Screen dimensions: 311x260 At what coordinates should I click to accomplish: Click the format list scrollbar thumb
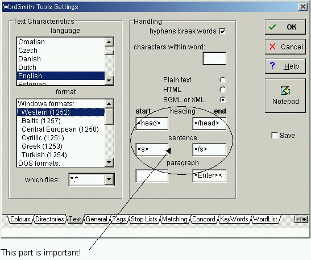point(109,116)
